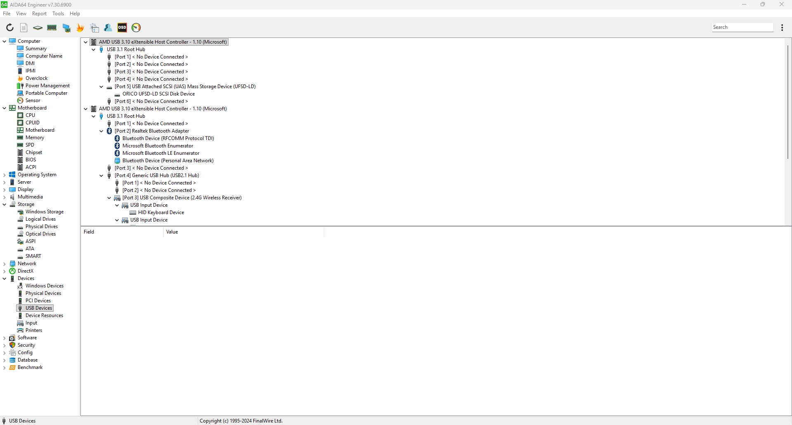The image size is (792, 425).
Task: Click the blue user silhouette toolbar icon
Action: tap(108, 28)
